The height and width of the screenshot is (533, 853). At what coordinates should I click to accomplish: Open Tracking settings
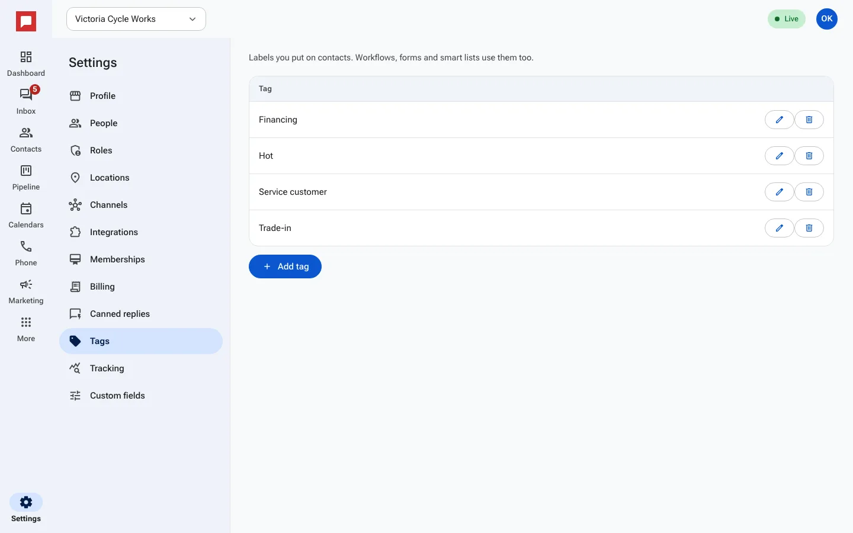click(141, 368)
